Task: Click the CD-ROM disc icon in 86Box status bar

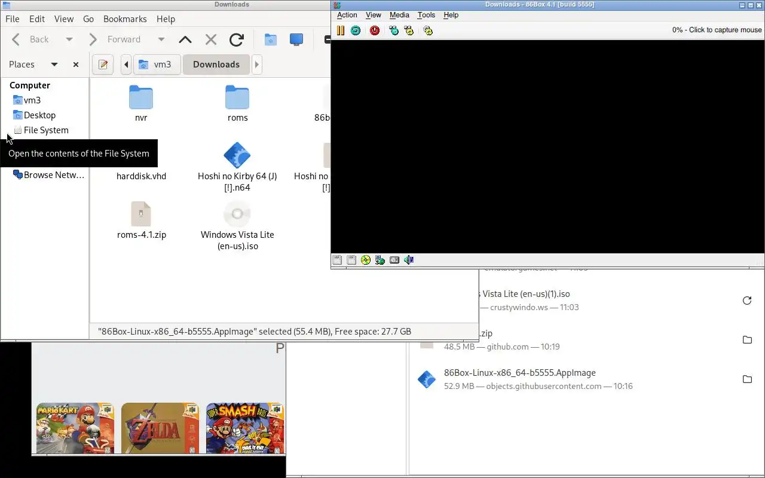Action: (366, 260)
